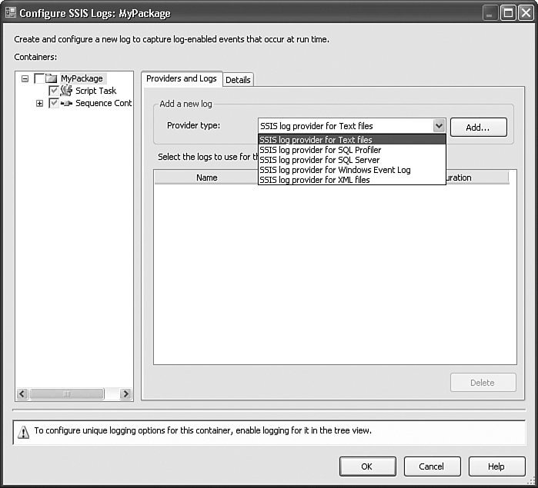
Task: Choose SSIS log provider for Windows Event Log
Action: [x=352, y=170]
